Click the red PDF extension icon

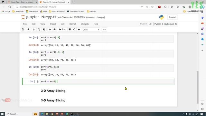coord(159,7)
